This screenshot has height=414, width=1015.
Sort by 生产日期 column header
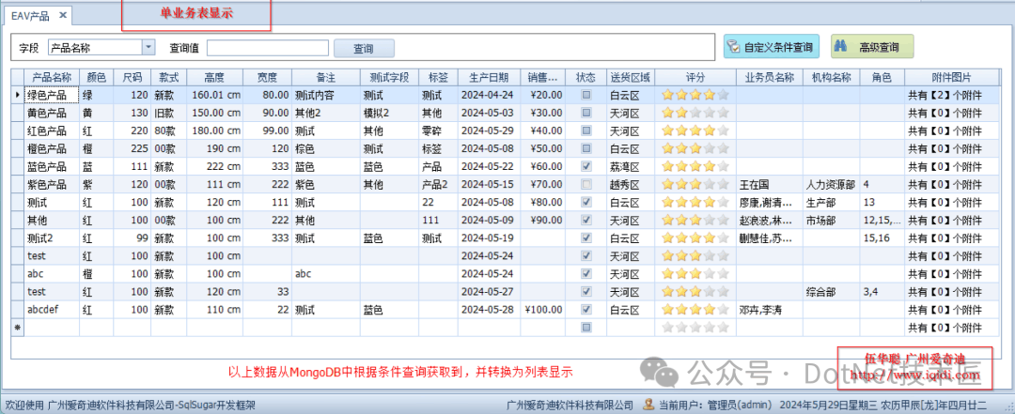coord(489,78)
